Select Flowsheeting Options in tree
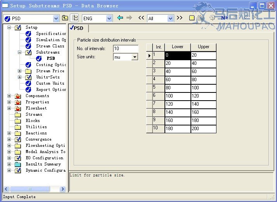 coord(45,145)
